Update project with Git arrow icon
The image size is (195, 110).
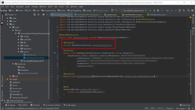[172, 10]
